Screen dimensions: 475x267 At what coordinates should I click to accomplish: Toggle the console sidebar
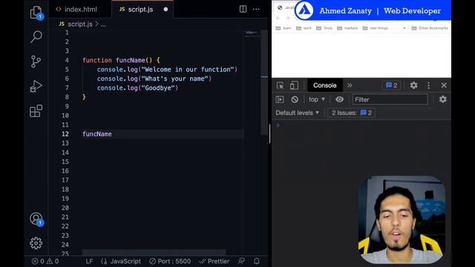280,99
